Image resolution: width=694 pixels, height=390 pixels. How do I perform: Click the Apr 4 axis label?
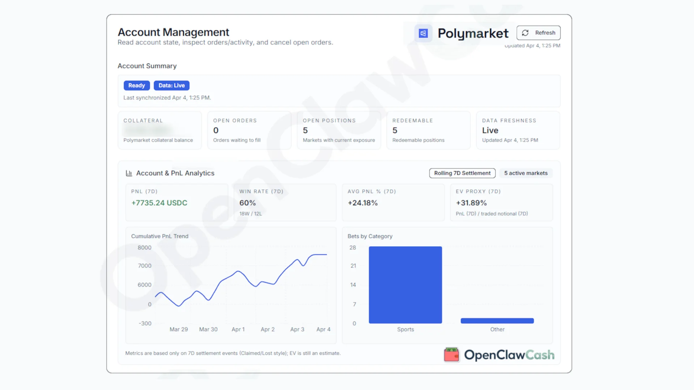[x=324, y=329]
